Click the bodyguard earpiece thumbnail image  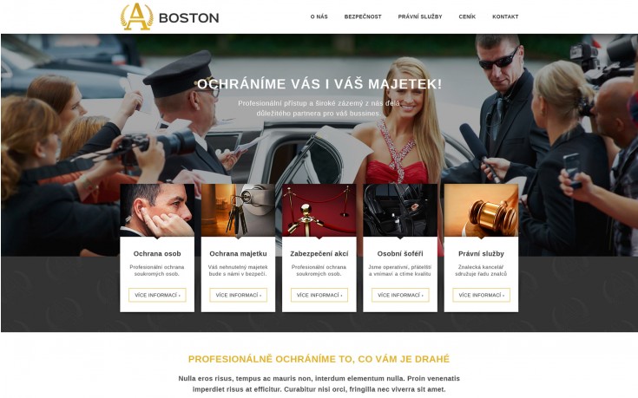(157, 210)
